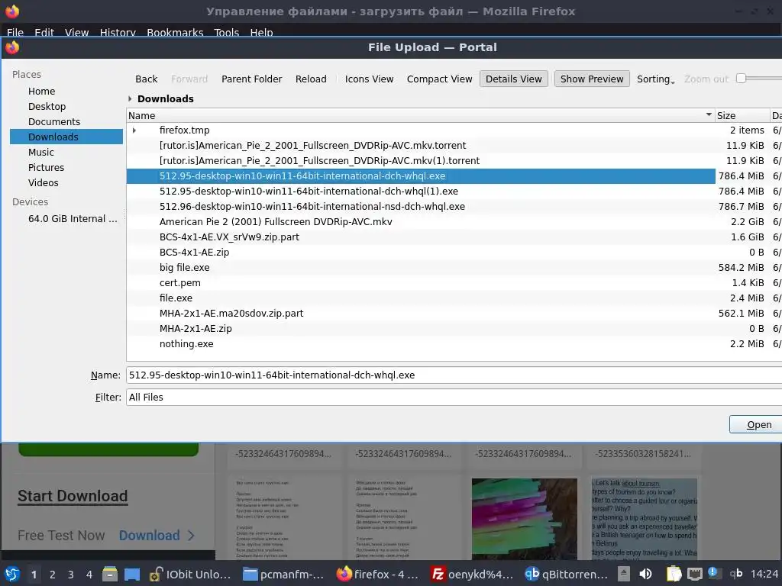Open the File menu in Firefox
Image resolution: width=782 pixels, height=586 pixels.
[15, 32]
